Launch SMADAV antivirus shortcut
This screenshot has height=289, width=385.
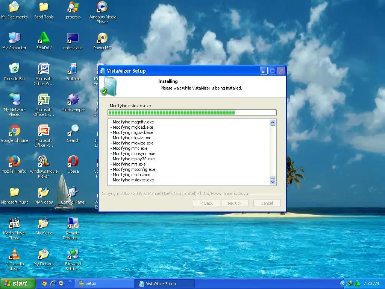44,41
